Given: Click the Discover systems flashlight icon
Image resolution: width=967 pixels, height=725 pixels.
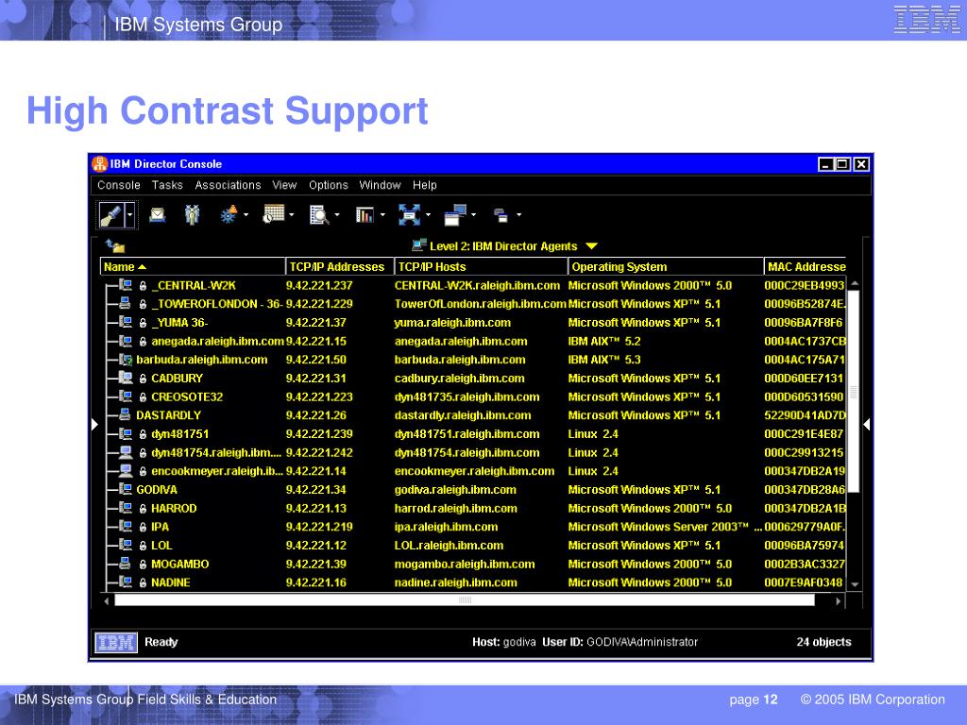Looking at the screenshot, I should coord(111,215).
